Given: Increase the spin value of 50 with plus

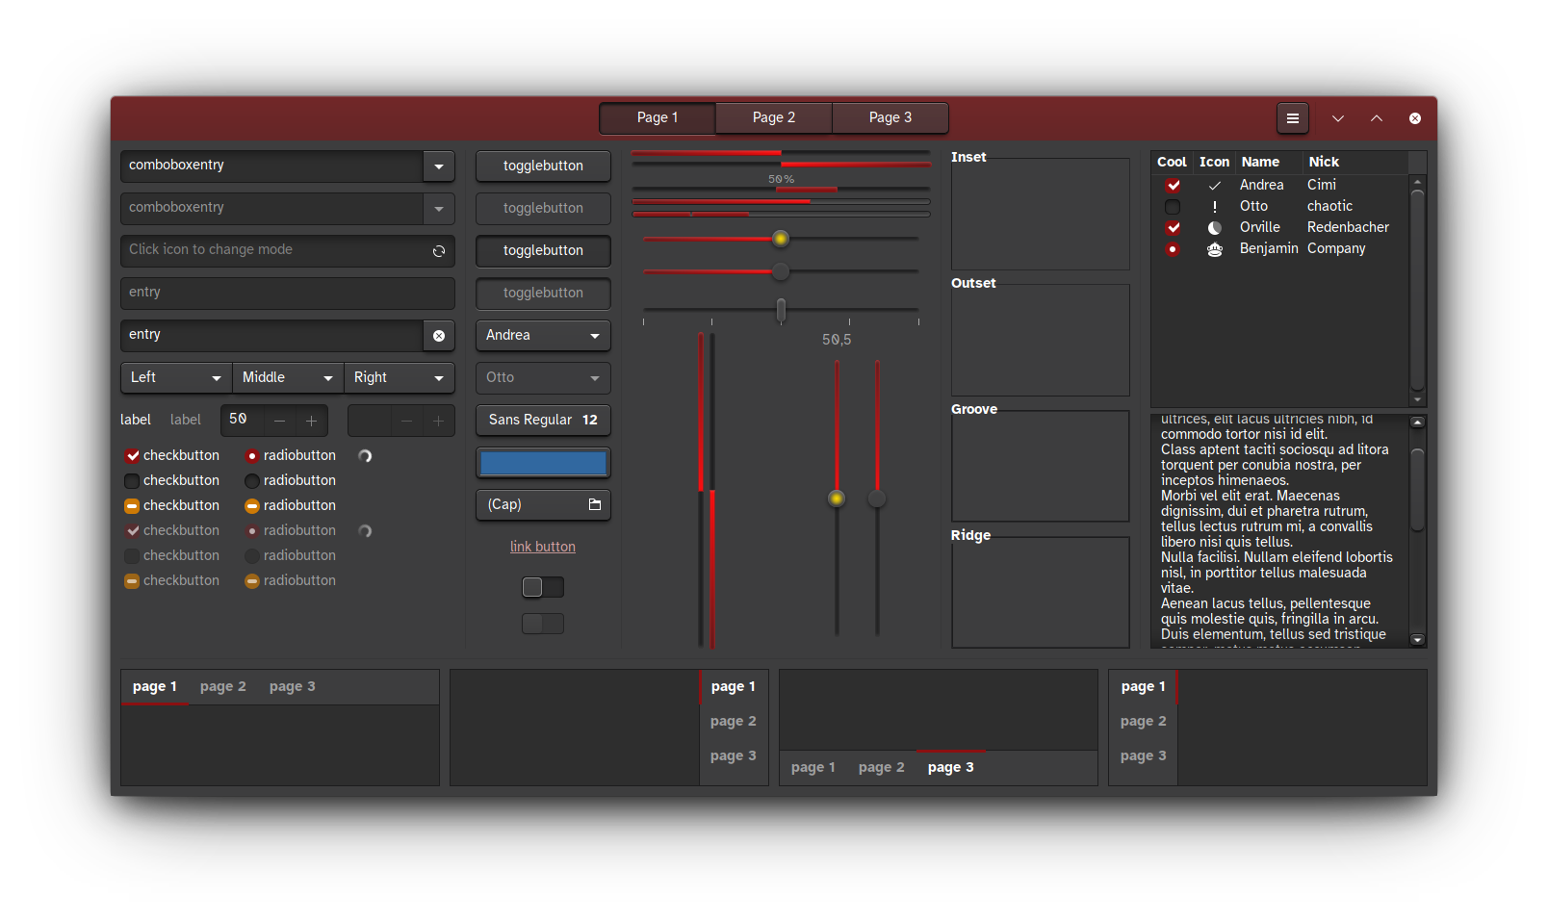Looking at the screenshot, I should click(x=311, y=421).
